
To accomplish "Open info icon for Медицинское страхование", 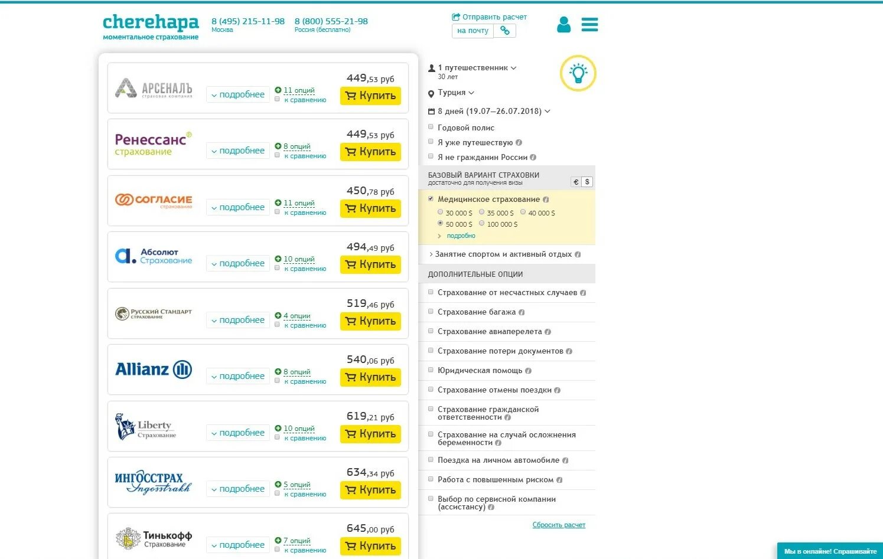I will (x=546, y=200).
